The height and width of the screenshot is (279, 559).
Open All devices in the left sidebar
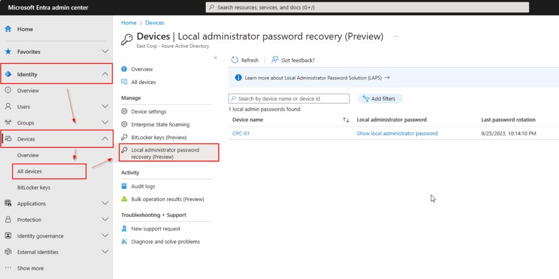(x=29, y=172)
